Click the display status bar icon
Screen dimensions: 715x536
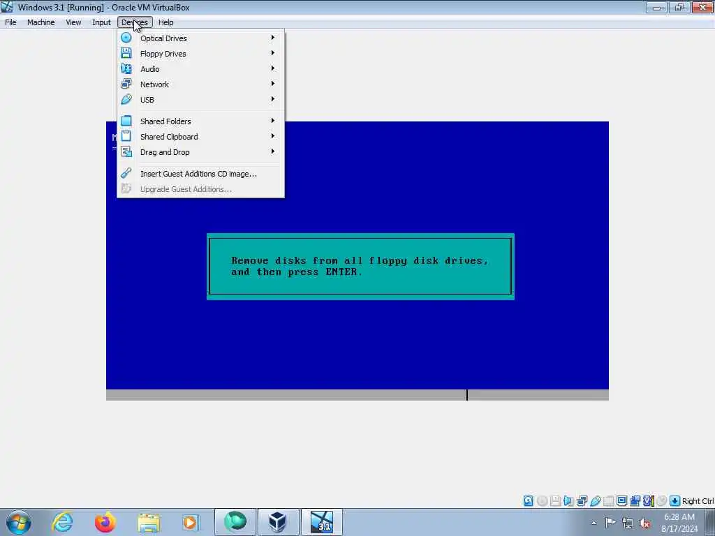tap(621, 501)
